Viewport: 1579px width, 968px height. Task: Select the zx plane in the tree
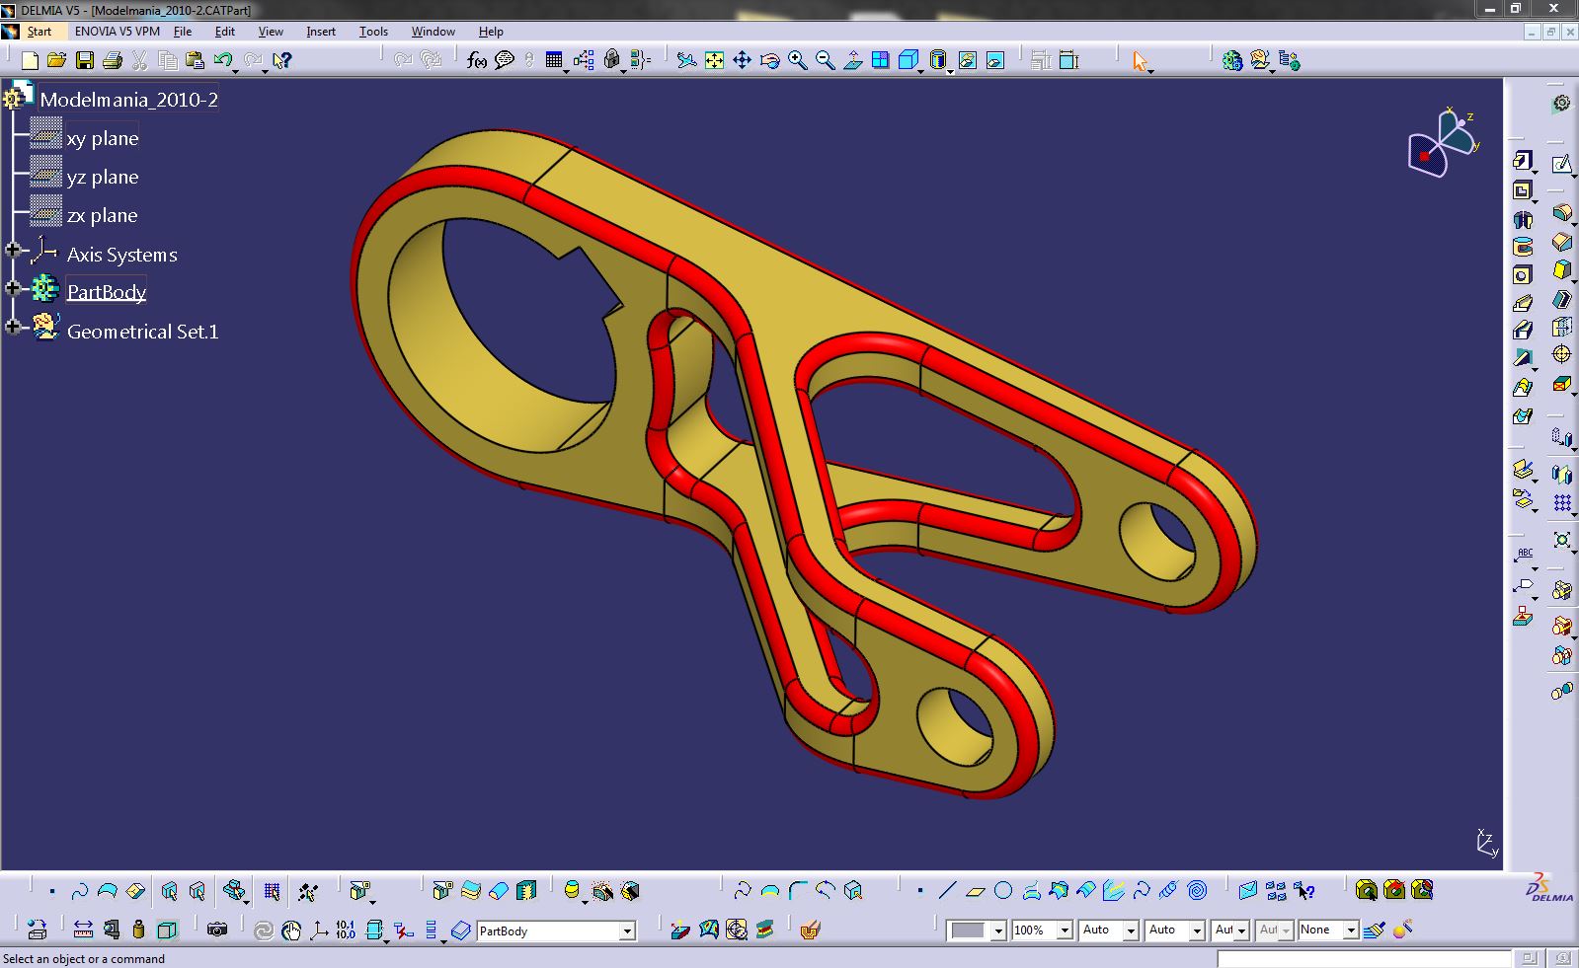pos(103,215)
